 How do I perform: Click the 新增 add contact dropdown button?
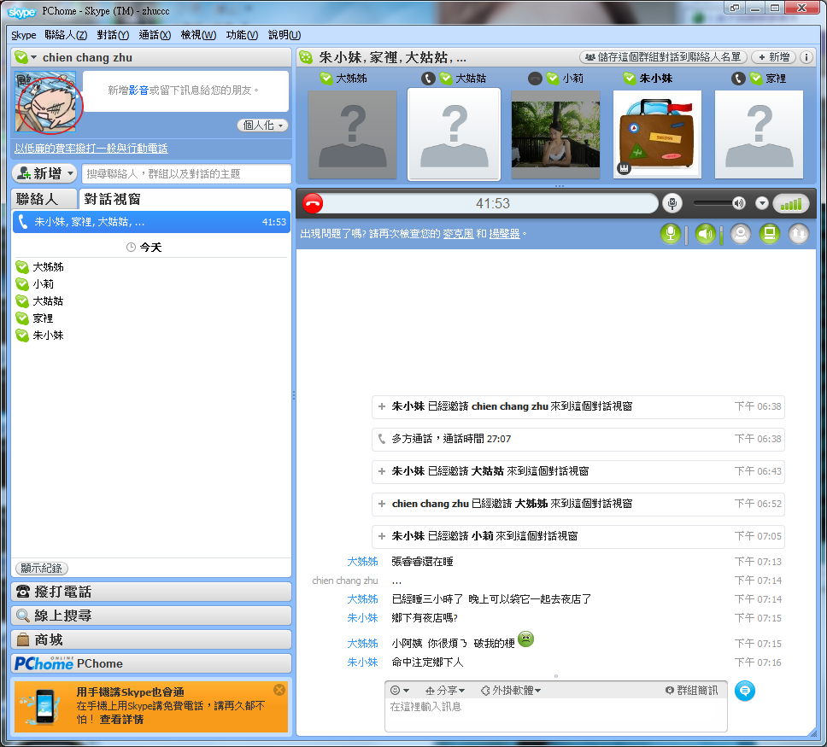tap(44, 173)
